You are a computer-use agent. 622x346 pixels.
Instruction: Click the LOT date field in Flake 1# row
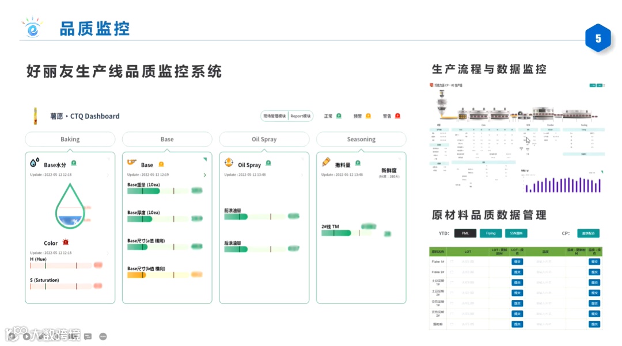coord(468,262)
